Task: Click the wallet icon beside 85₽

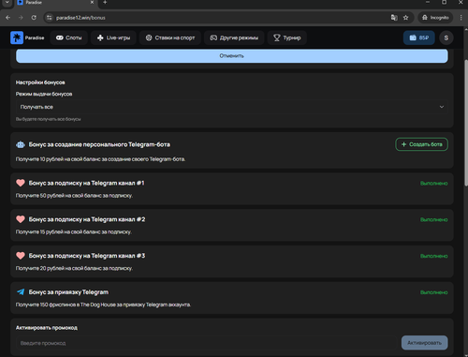Action: (x=413, y=37)
